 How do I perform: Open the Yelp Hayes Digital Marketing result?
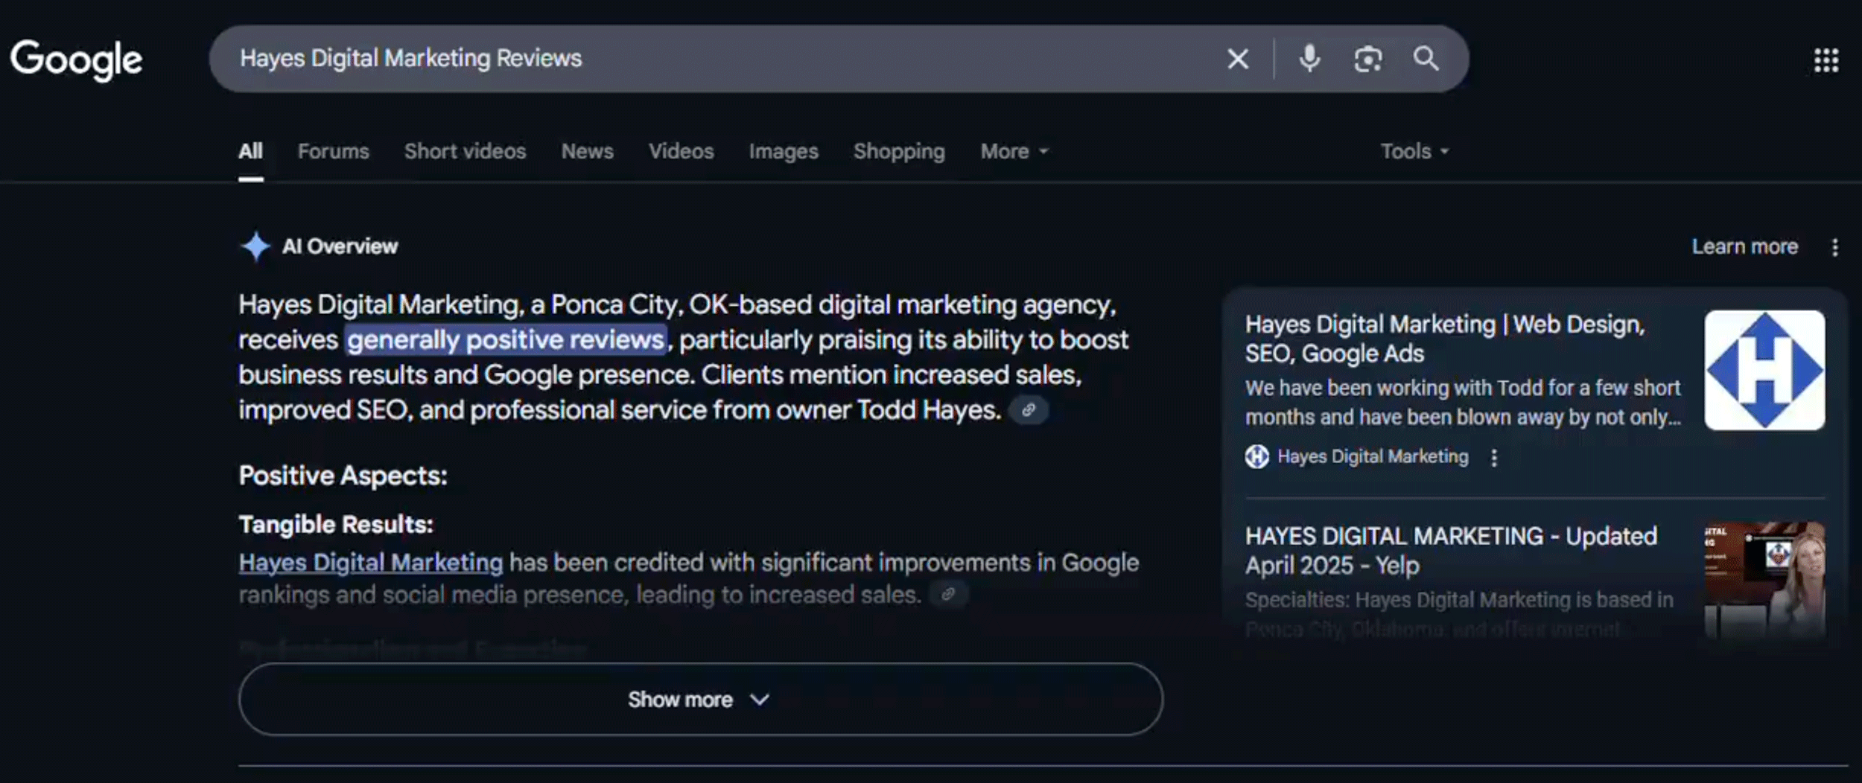(1450, 550)
